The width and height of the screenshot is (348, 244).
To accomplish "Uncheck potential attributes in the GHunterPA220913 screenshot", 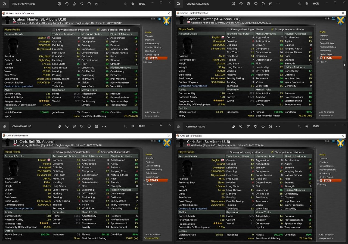I will click(98, 30).
